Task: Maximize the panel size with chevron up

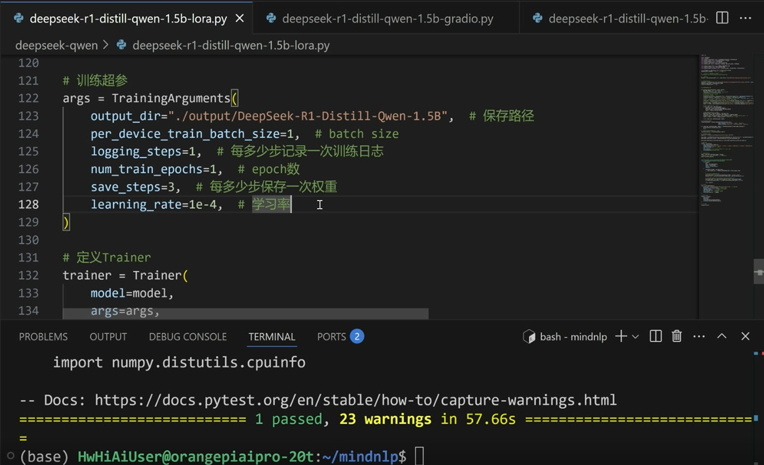Action: [722, 336]
